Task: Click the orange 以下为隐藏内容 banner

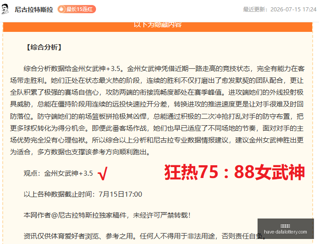Action: (x=157, y=27)
